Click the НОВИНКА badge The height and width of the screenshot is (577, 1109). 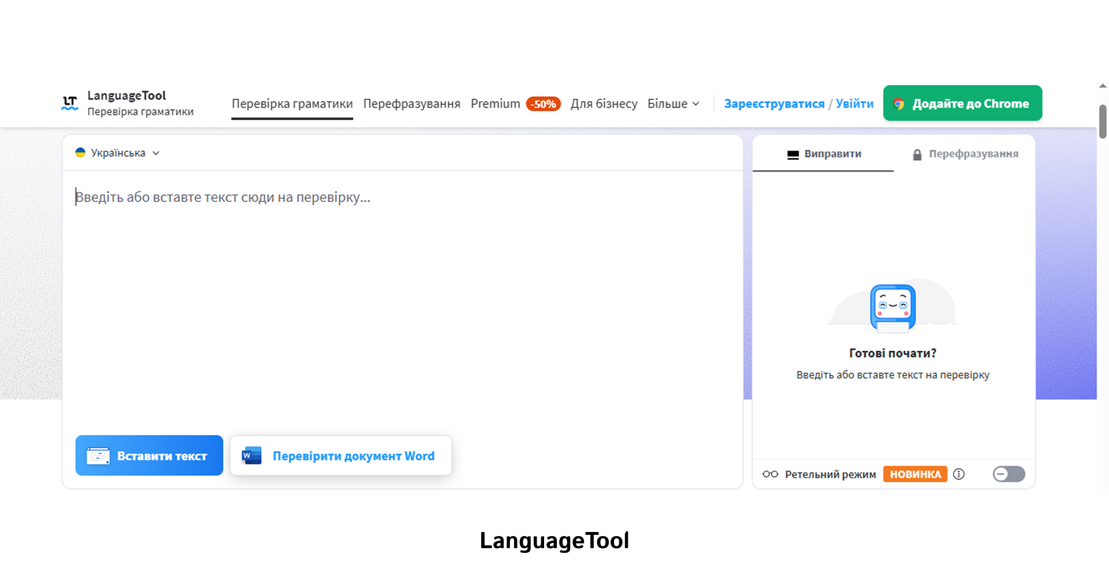(915, 474)
